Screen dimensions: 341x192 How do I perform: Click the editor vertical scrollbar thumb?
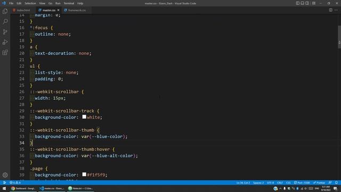tap(339, 37)
